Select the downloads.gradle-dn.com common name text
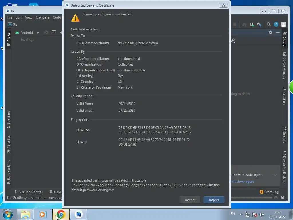The height and width of the screenshot is (220, 293). pos(138,43)
